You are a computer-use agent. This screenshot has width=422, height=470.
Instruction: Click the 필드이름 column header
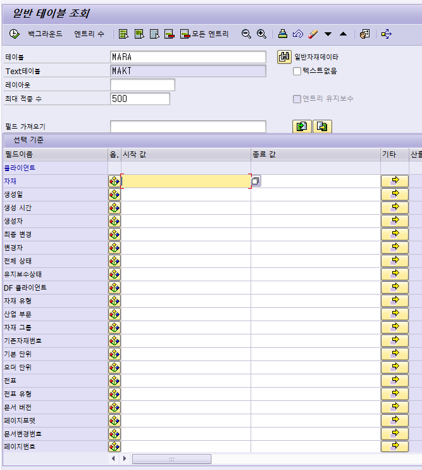tap(56, 155)
